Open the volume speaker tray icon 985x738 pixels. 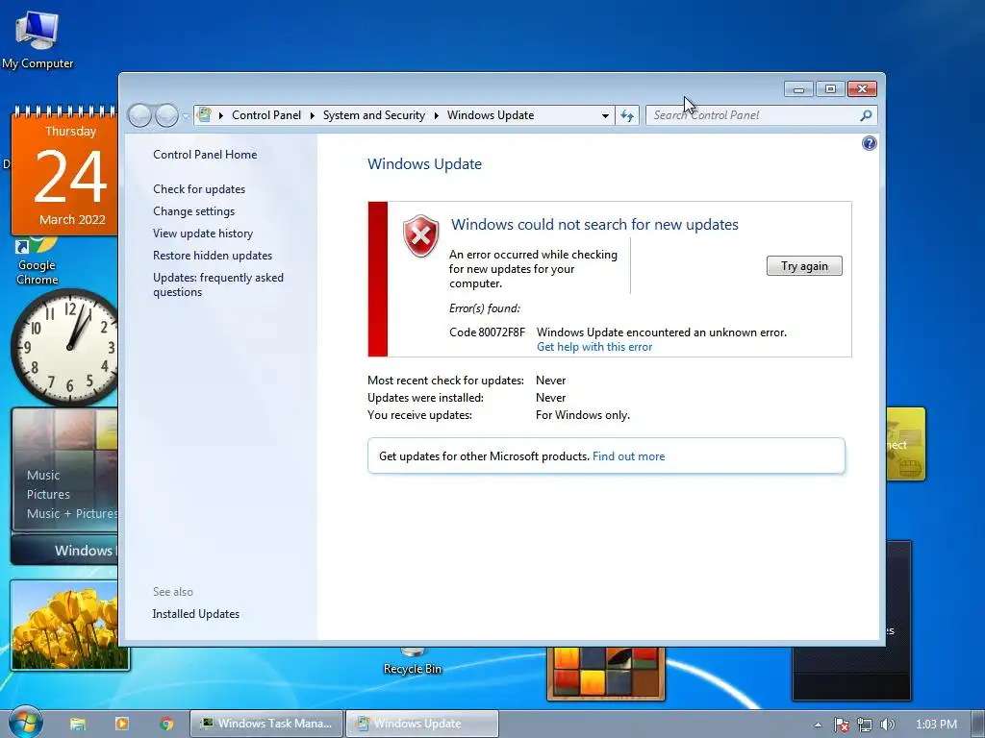[887, 725]
